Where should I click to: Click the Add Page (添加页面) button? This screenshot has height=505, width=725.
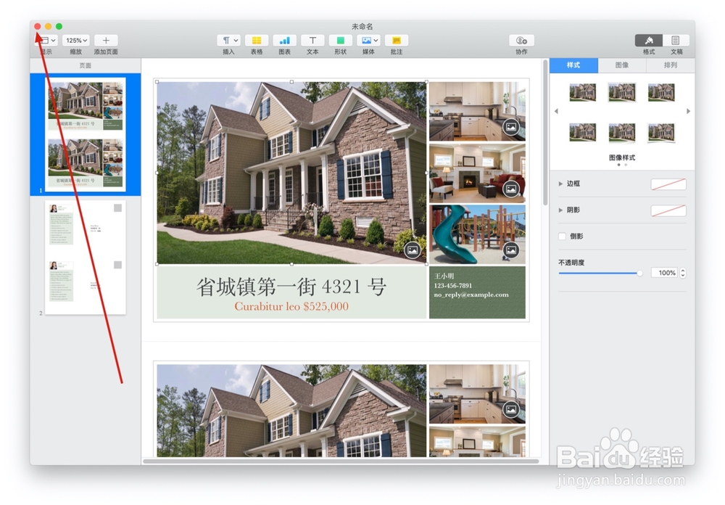point(106,41)
